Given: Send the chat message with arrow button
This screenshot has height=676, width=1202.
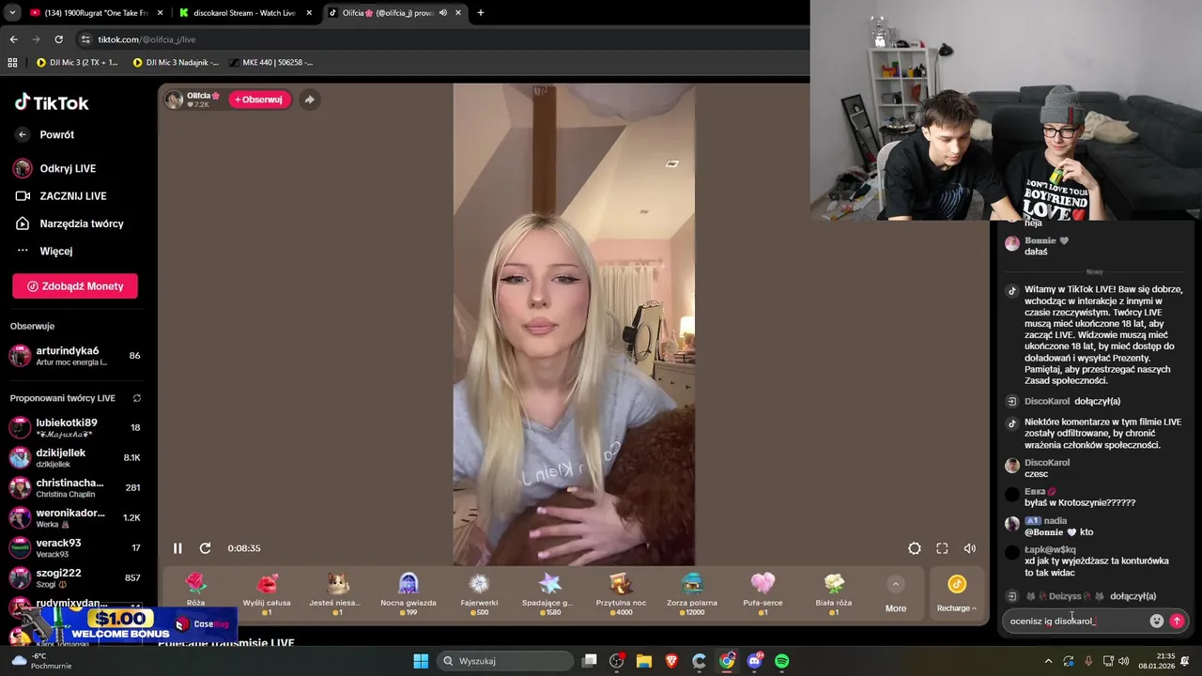Looking at the screenshot, I should pos(1177,621).
